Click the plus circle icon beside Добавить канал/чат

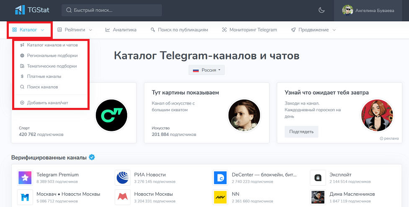point(22,103)
